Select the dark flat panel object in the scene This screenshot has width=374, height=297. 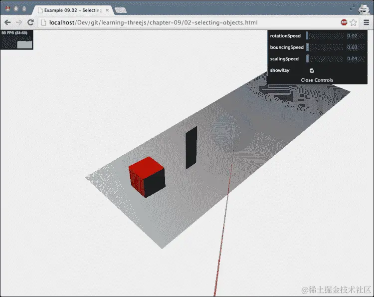pyautogui.click(x=191, y=148)
